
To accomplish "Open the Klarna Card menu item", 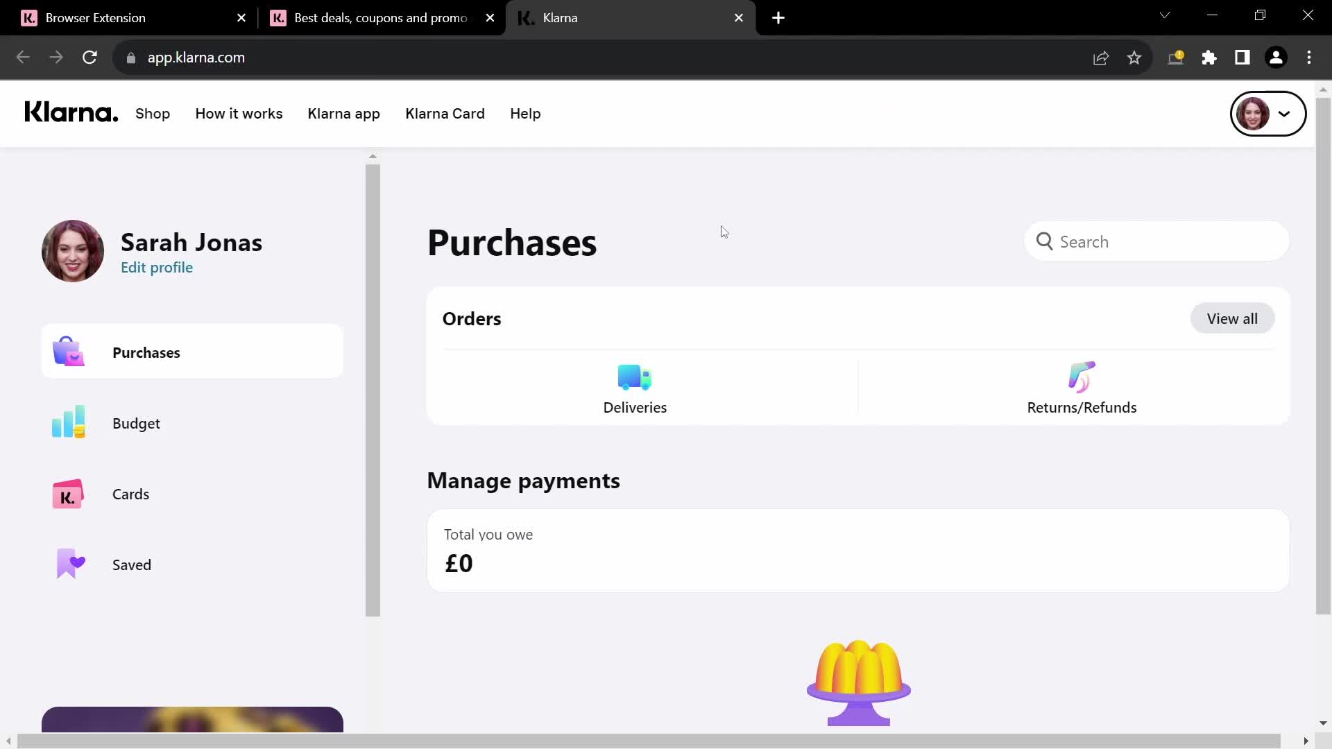I will point(445,114).
